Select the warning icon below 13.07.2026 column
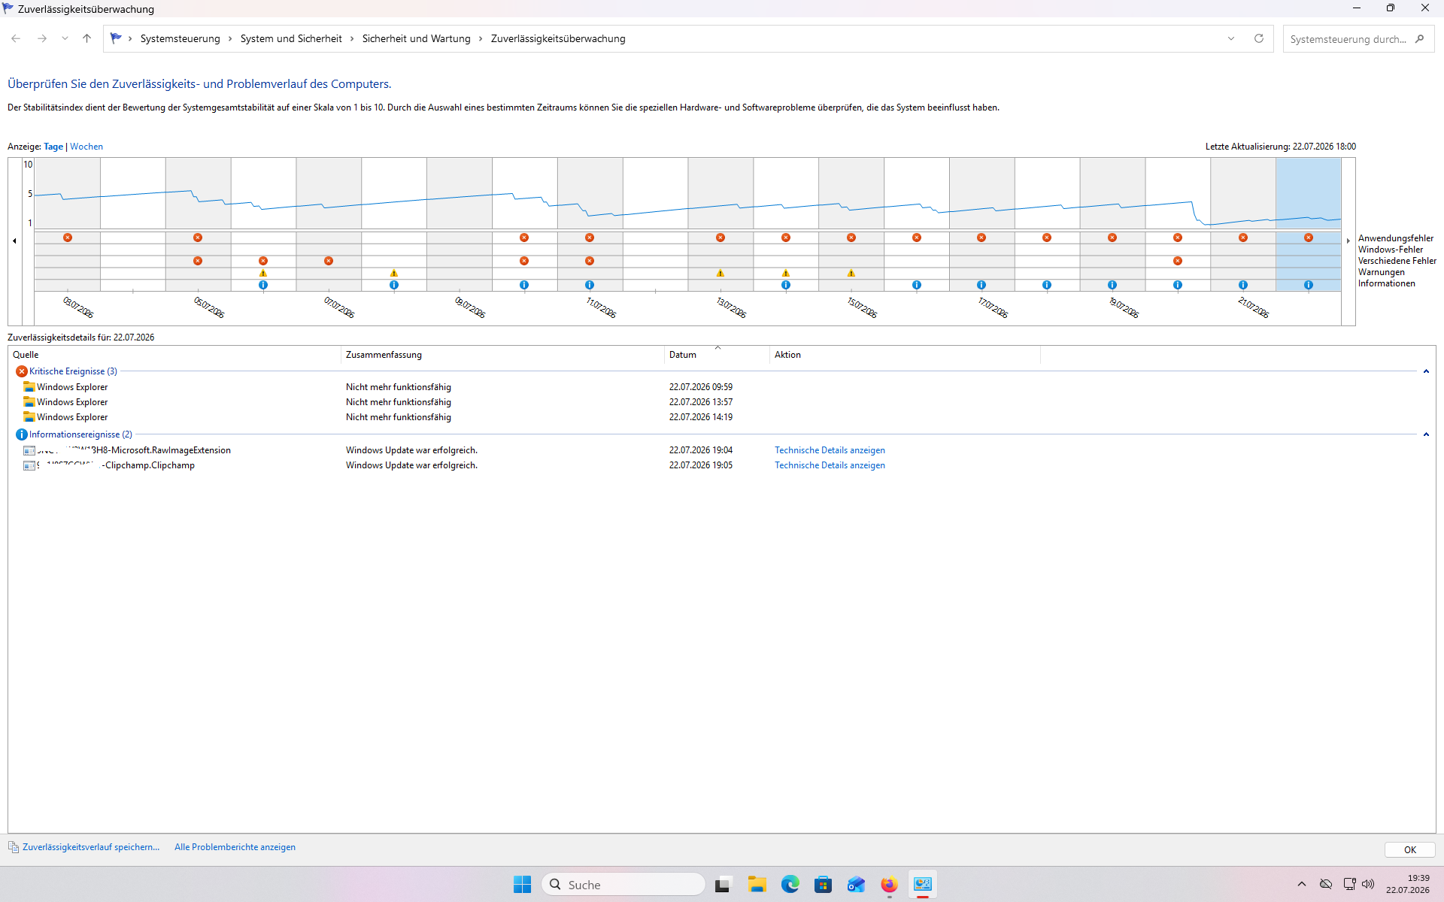The image size is (1444, 902). point(720,273)
